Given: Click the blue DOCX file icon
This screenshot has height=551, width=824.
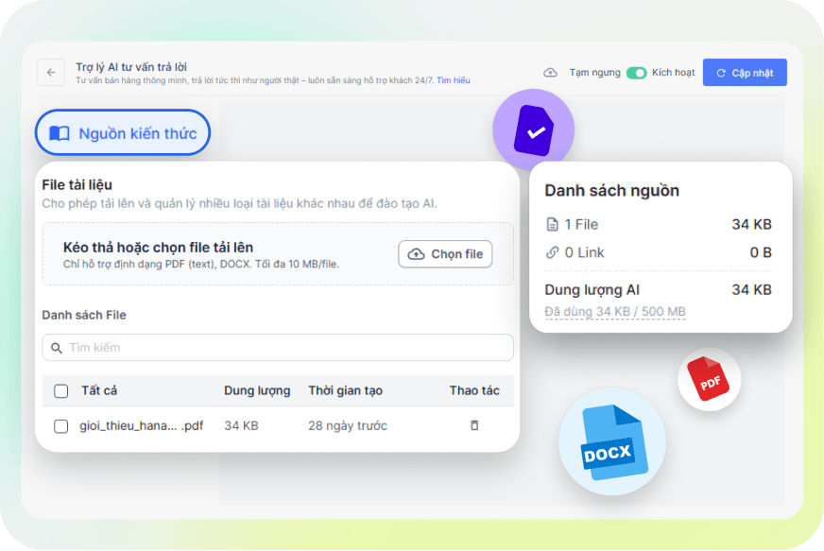Looking at the screenshot, I should pyautogui.click(x=611, y=442).
